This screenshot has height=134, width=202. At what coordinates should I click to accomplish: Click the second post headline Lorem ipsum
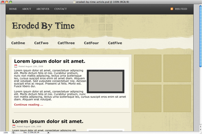pyautogui.click(x=48, y=121)
